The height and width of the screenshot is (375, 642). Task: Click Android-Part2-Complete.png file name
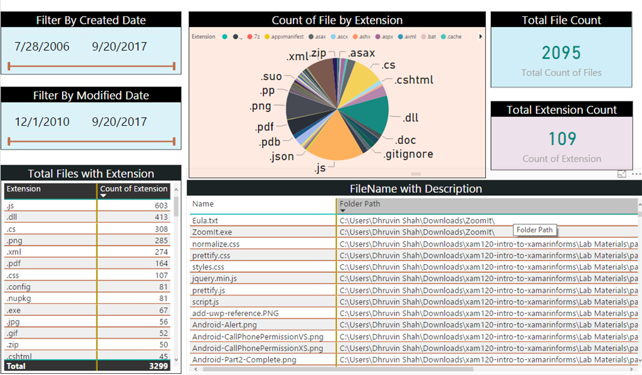245,360
